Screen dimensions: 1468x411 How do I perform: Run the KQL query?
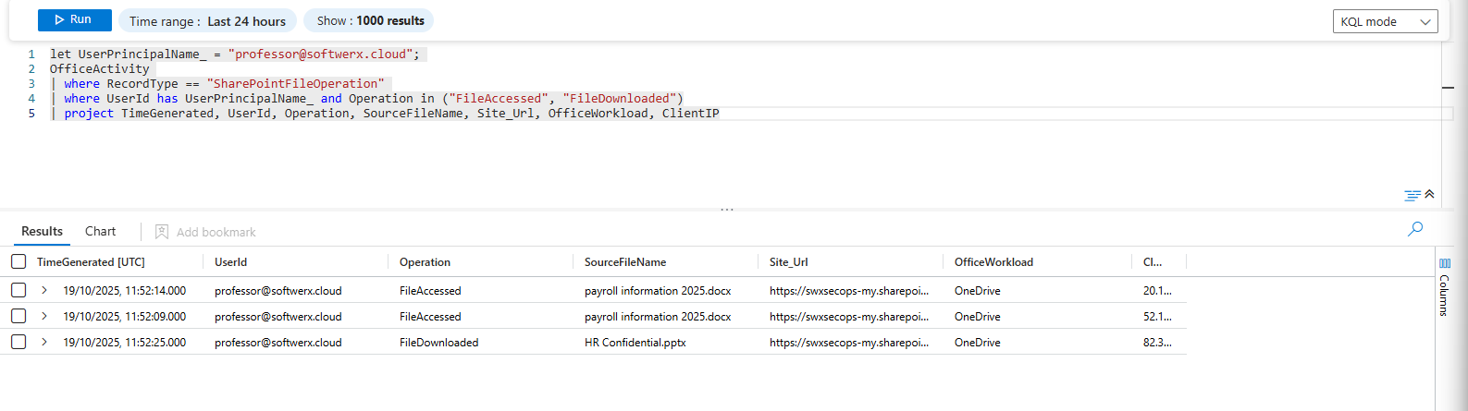tap(74, 20)
